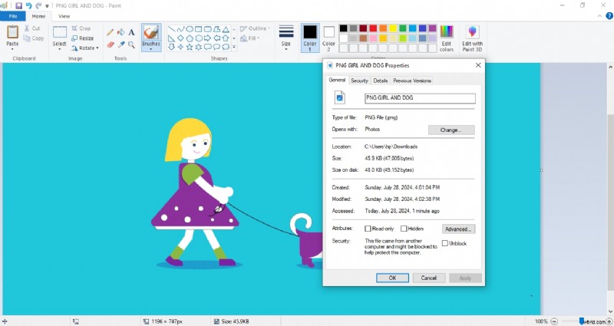
Task: Select the Eraser tool
Action: (111, 44)
